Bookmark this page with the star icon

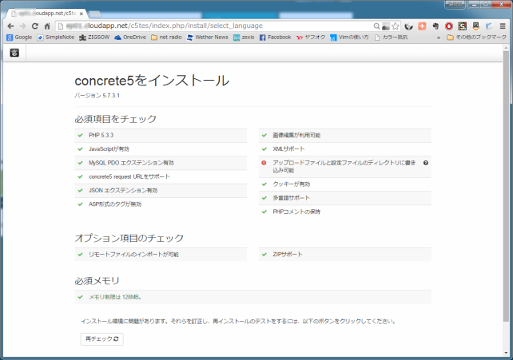(x=396, y=26)
